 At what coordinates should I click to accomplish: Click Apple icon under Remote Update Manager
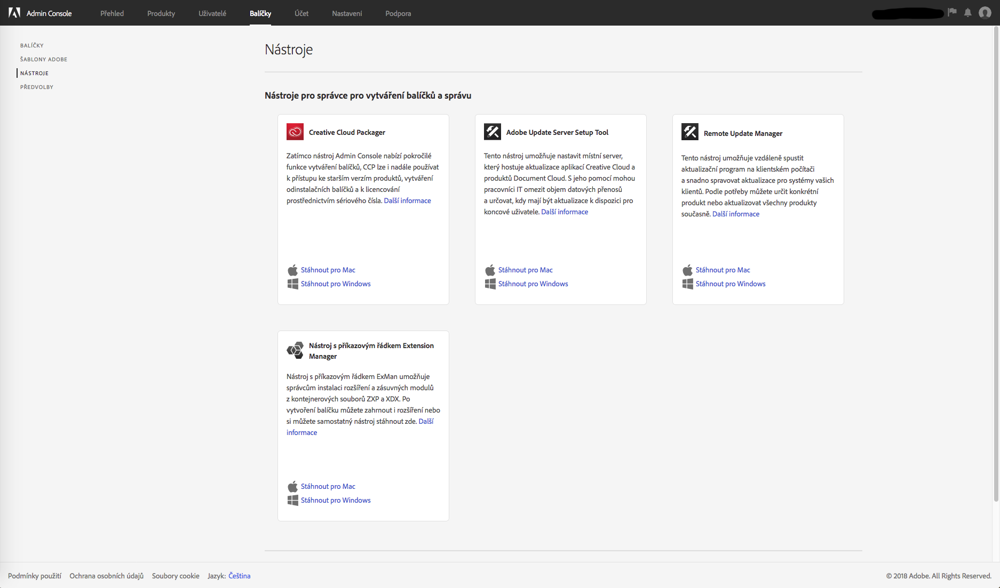pyautogui.click(x=687, y=270)
